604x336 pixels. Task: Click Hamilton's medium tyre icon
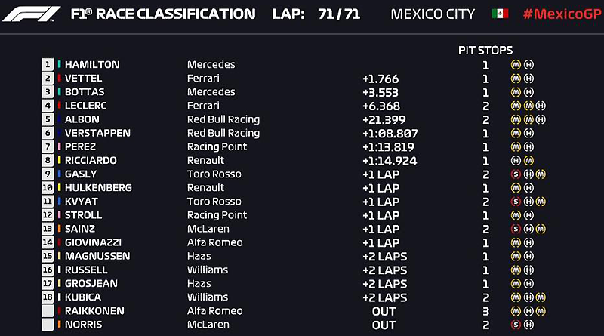coord(516,65)
